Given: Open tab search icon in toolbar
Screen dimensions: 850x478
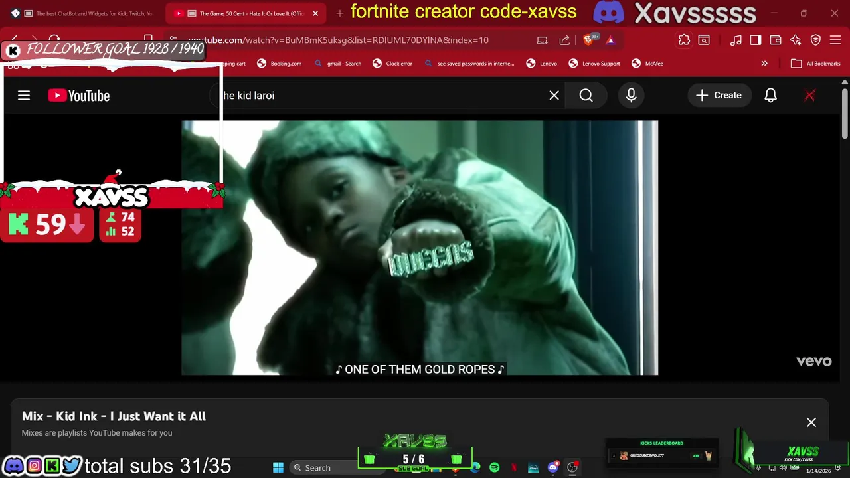Looking at the screenshot, I should [x=704, y=40].
